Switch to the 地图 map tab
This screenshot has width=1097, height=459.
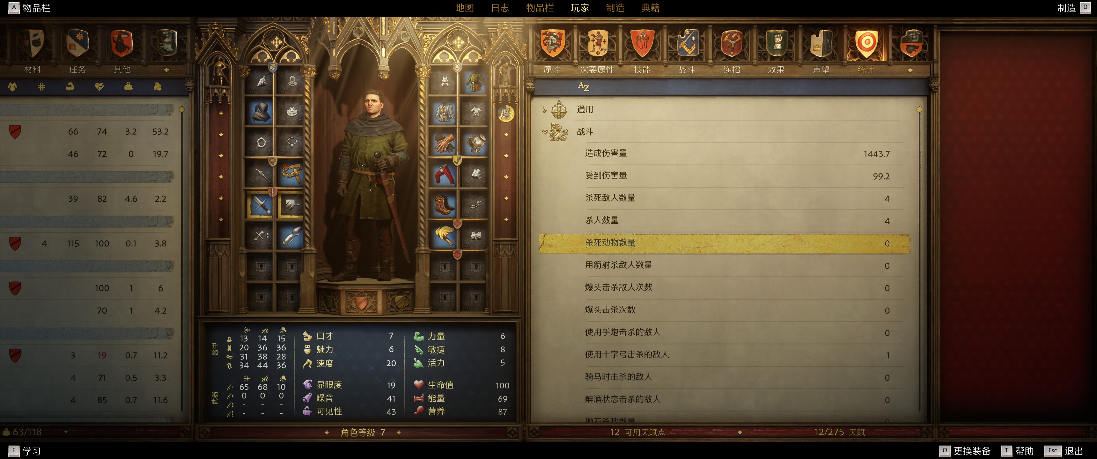(464, 8)
